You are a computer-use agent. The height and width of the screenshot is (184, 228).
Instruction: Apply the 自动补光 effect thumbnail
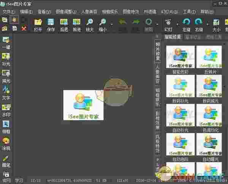[180, 115]
